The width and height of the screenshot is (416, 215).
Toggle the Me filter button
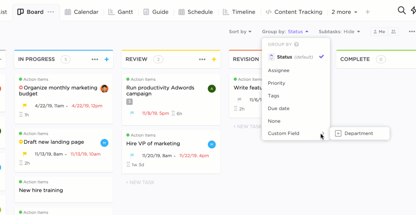click(x=380, y=32)
